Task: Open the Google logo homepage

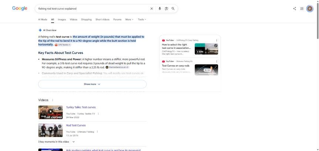Action: (x=20, y=8)
